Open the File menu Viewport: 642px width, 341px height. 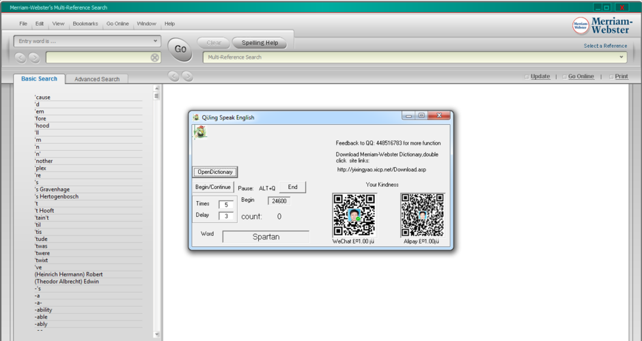click(x=23, y=24)
